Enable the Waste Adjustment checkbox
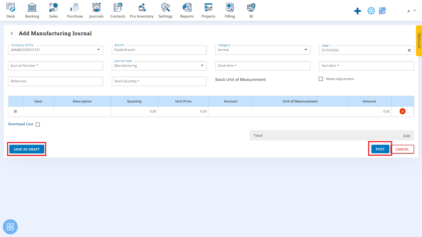Screen dimensions: 422x237 tap(321, 79)
